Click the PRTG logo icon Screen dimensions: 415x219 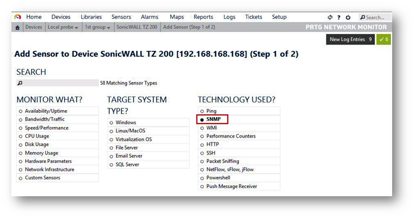[17, 17]
